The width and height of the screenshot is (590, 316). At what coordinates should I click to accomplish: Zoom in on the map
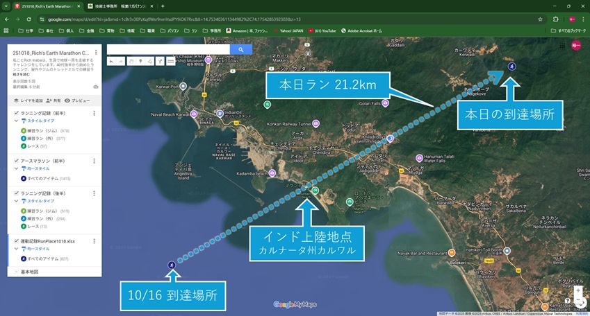(x=578, y=290)
